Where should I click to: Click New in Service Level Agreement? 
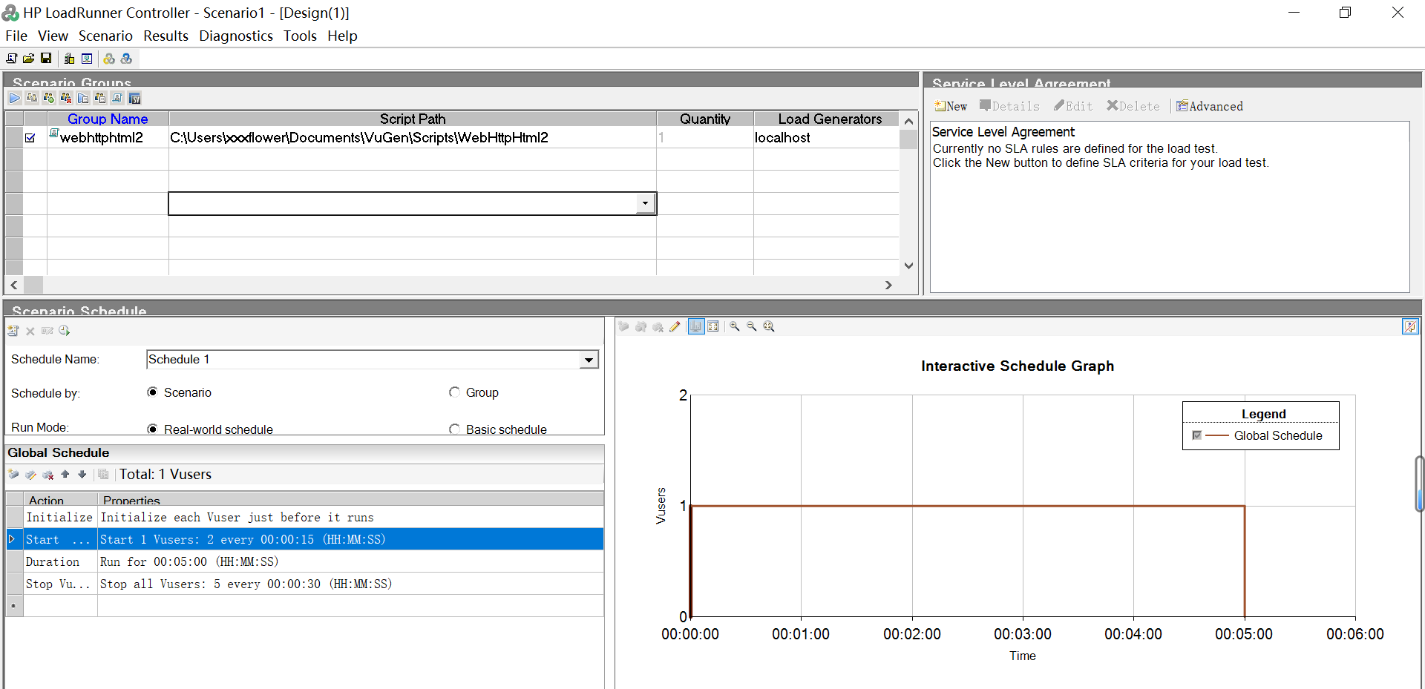coord(951,106)
